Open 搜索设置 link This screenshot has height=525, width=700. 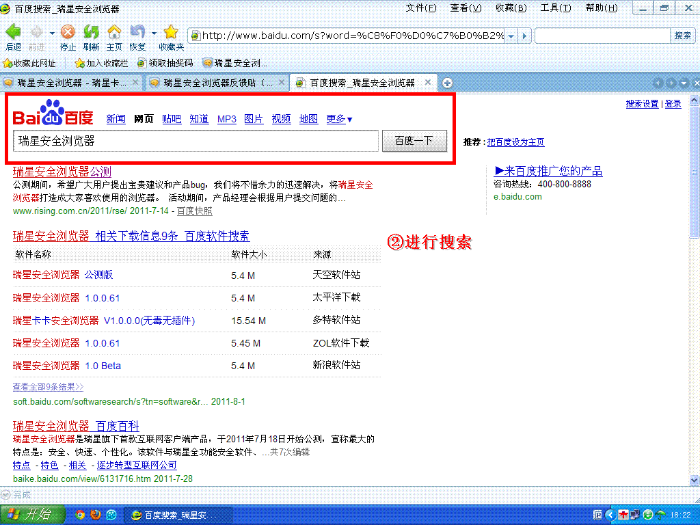pos(642,104)
